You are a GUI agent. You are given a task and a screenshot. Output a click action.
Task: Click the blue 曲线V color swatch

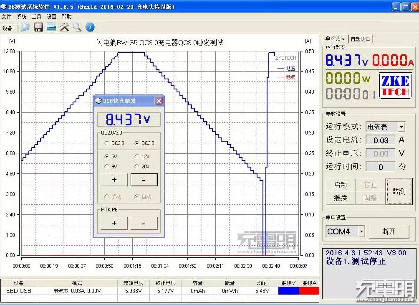tap(288, 291)
